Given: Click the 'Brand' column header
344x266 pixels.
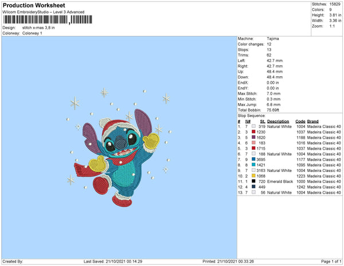Looking at the screenshot, I should [313, 122].
